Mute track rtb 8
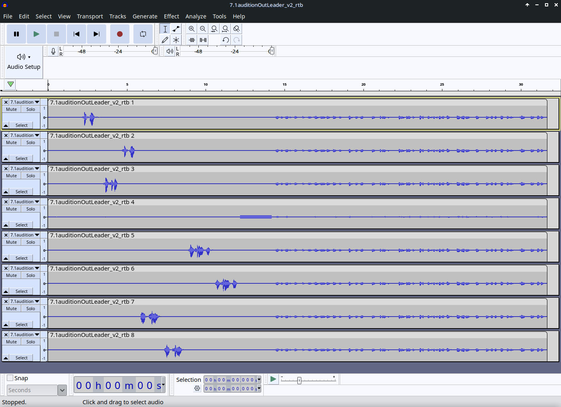This screenshot has height=407, width=561. pyautogui.click(x=12, y=342)
